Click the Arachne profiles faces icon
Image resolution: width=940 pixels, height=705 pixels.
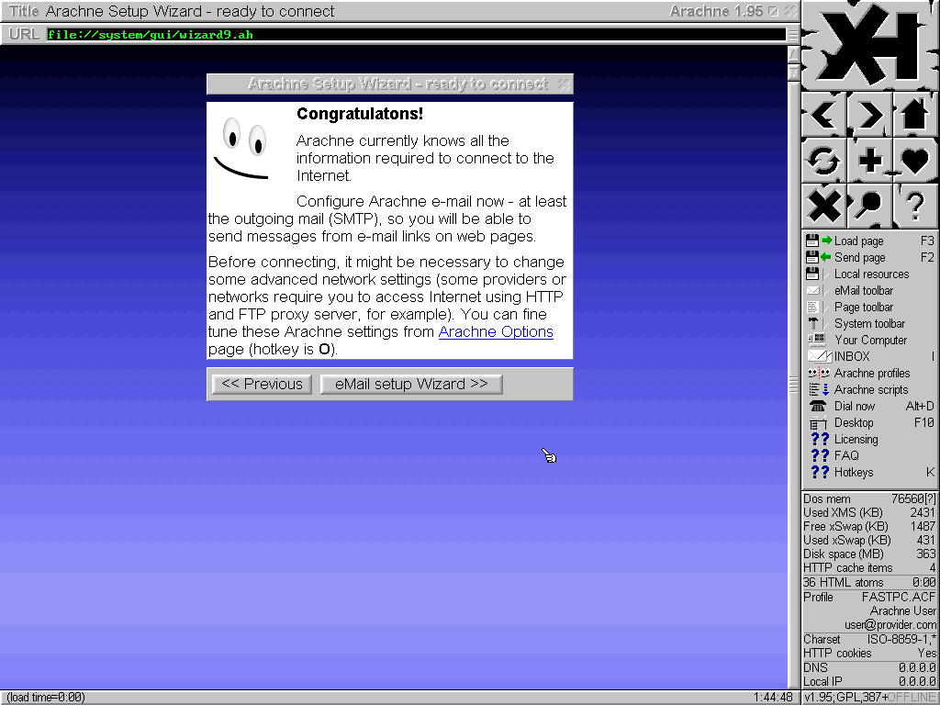click(x=819, y=373)
